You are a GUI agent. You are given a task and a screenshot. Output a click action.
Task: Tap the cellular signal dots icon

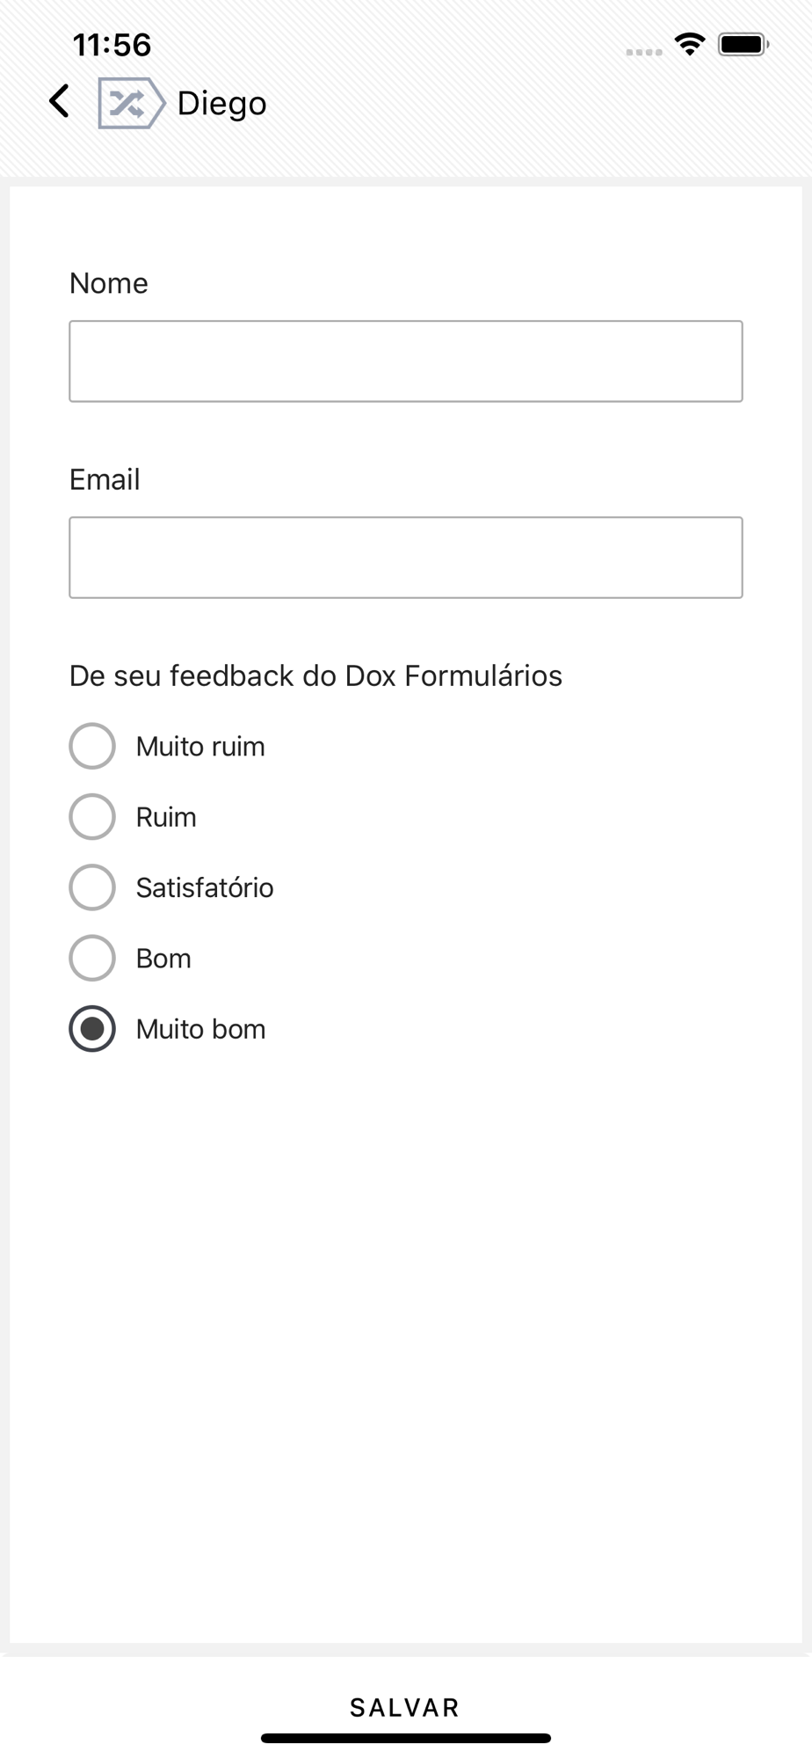(x=644, y=52)
